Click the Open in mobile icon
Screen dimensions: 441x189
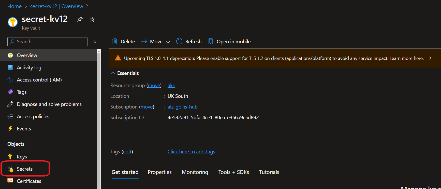pos(211,42)
